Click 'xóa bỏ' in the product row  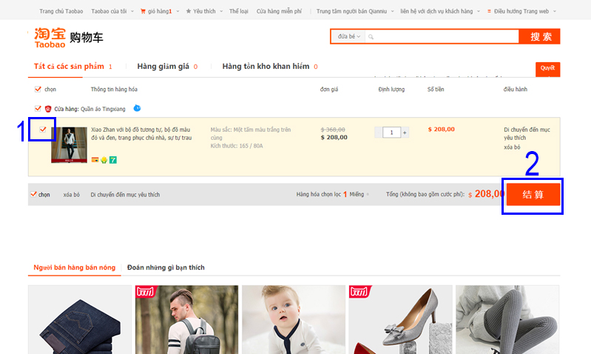tap(512, 147)
